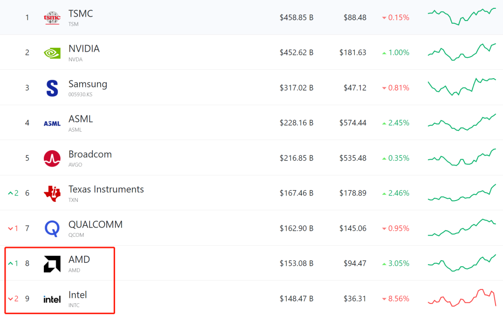Screen dimensions: 503x315
Task: Click AMD's $94.47 share price
Action: click(x=354, y=264)
